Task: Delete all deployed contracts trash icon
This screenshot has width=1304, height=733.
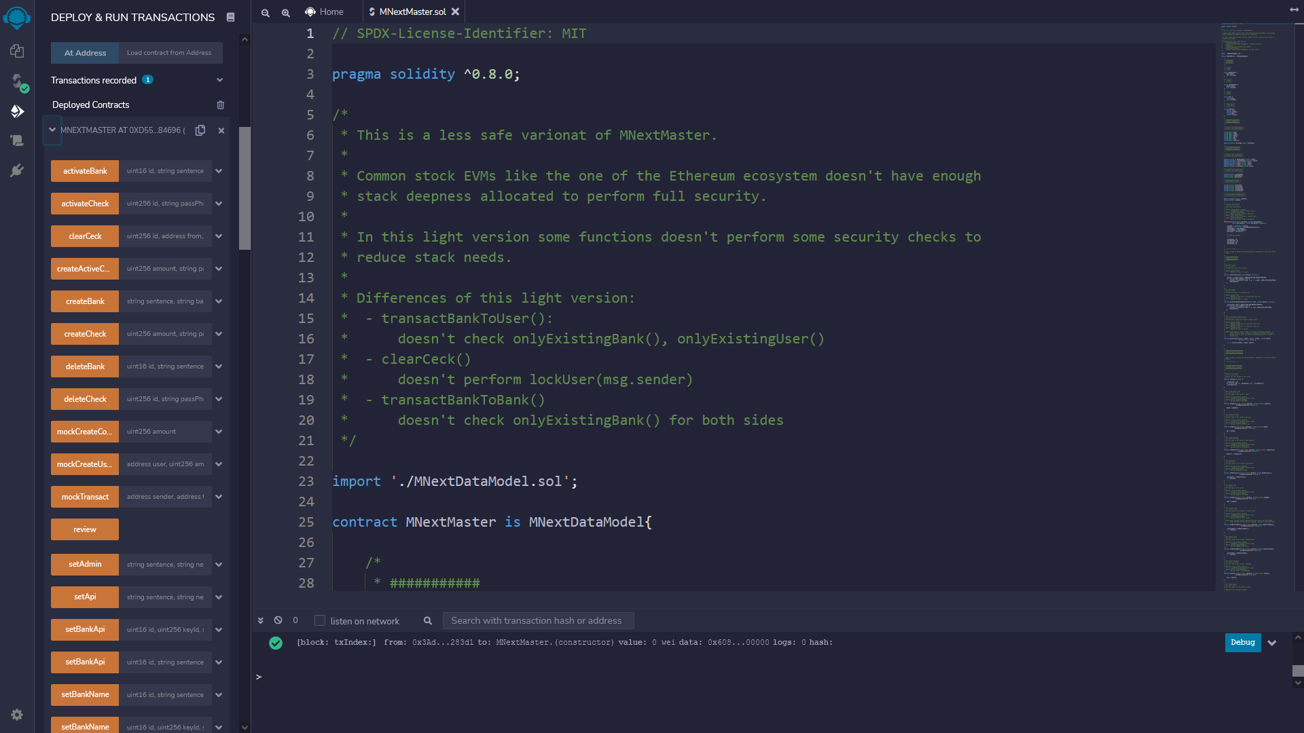Action: coord(220,105)
